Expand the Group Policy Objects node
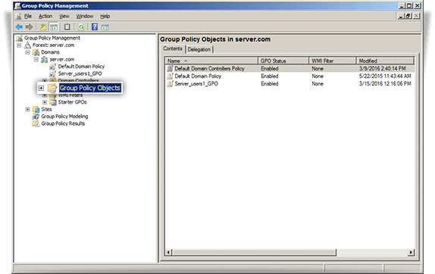Screen dimensions: 435x274 (41, 88)
